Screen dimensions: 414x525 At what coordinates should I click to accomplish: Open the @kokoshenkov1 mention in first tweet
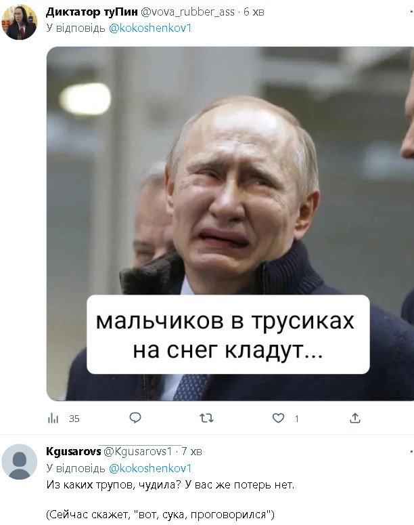coord(150,28)
